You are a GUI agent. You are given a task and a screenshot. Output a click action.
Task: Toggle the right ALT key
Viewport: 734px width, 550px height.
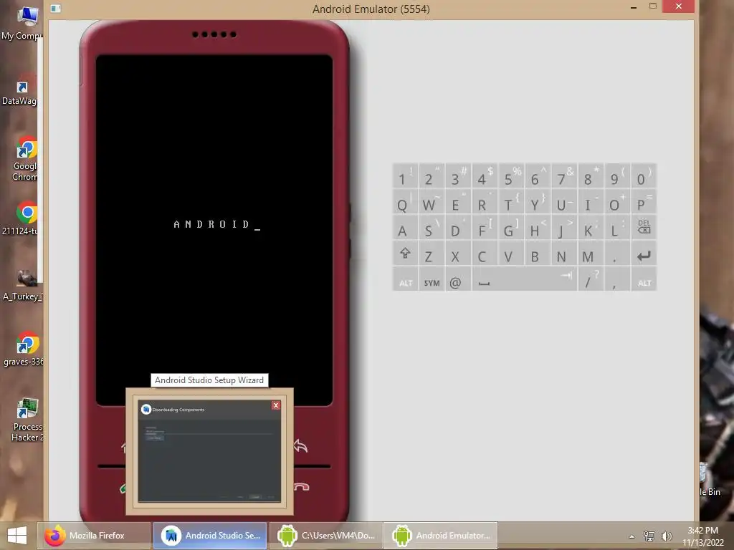pos(644,279)
